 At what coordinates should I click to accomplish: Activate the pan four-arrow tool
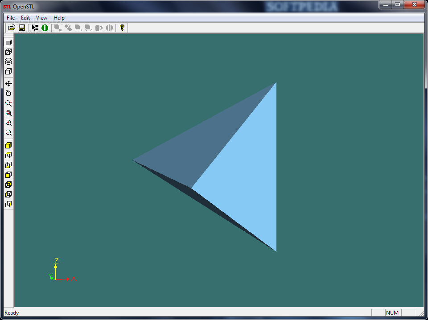point(8,83)
